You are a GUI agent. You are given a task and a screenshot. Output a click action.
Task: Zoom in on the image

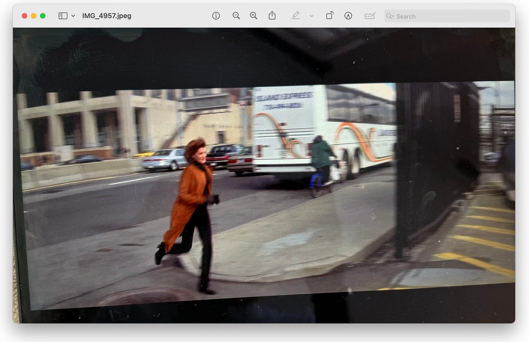(x=254, y=16)
